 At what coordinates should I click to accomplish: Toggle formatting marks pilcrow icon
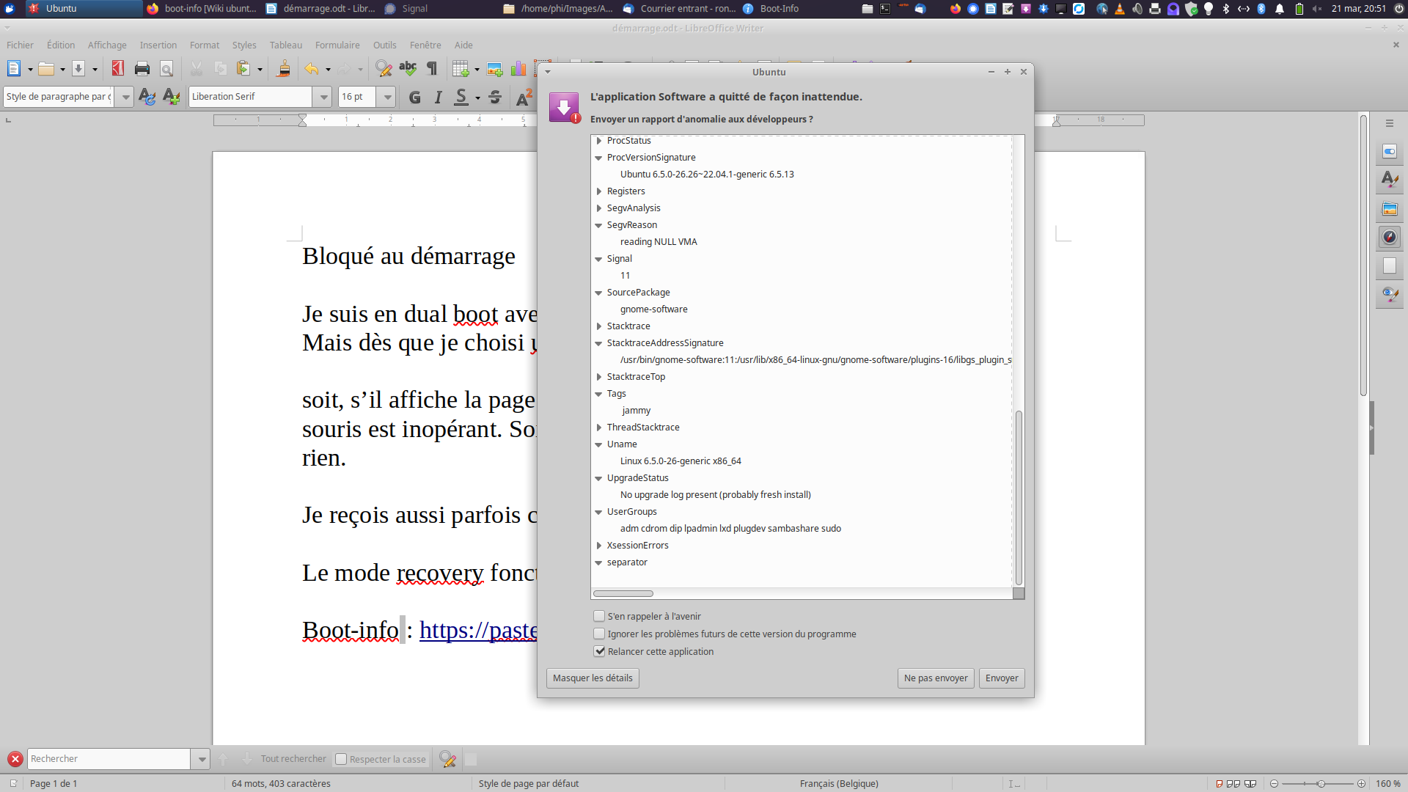(432, 69)
